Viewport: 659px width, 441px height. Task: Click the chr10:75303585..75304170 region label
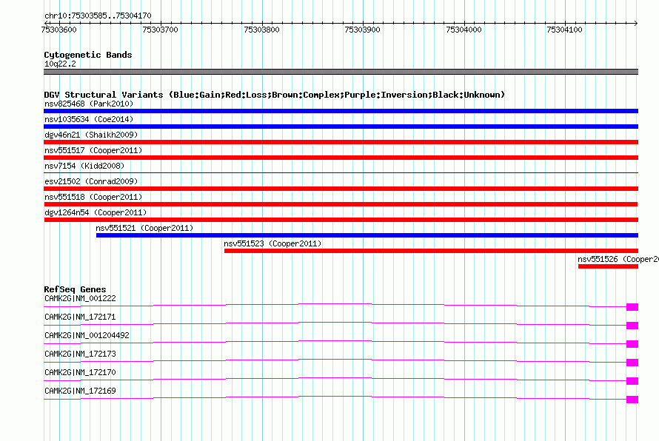[98, 16]
